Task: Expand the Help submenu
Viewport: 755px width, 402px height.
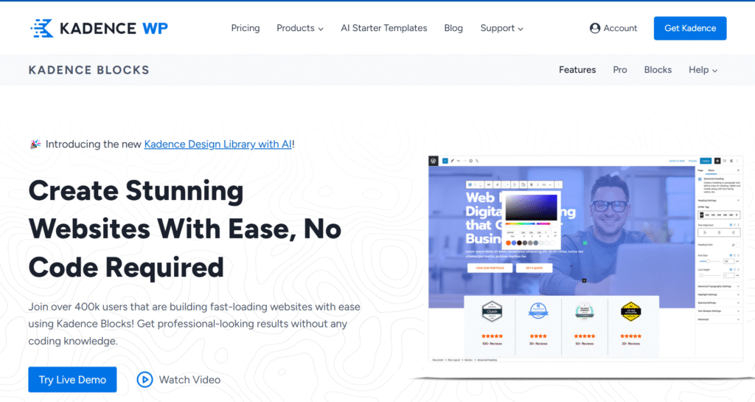Action: 703,70
